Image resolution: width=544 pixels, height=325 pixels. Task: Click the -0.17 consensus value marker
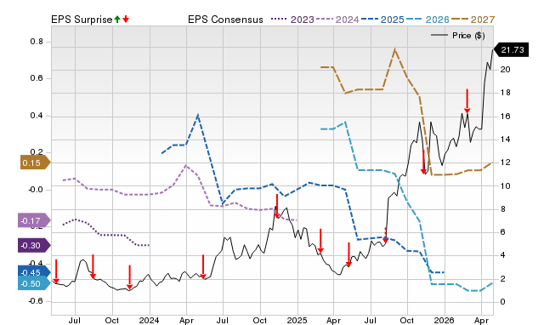[x=34, y=221]
